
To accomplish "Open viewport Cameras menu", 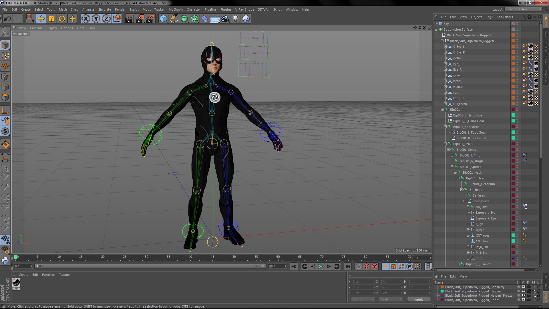I will 36,28.
